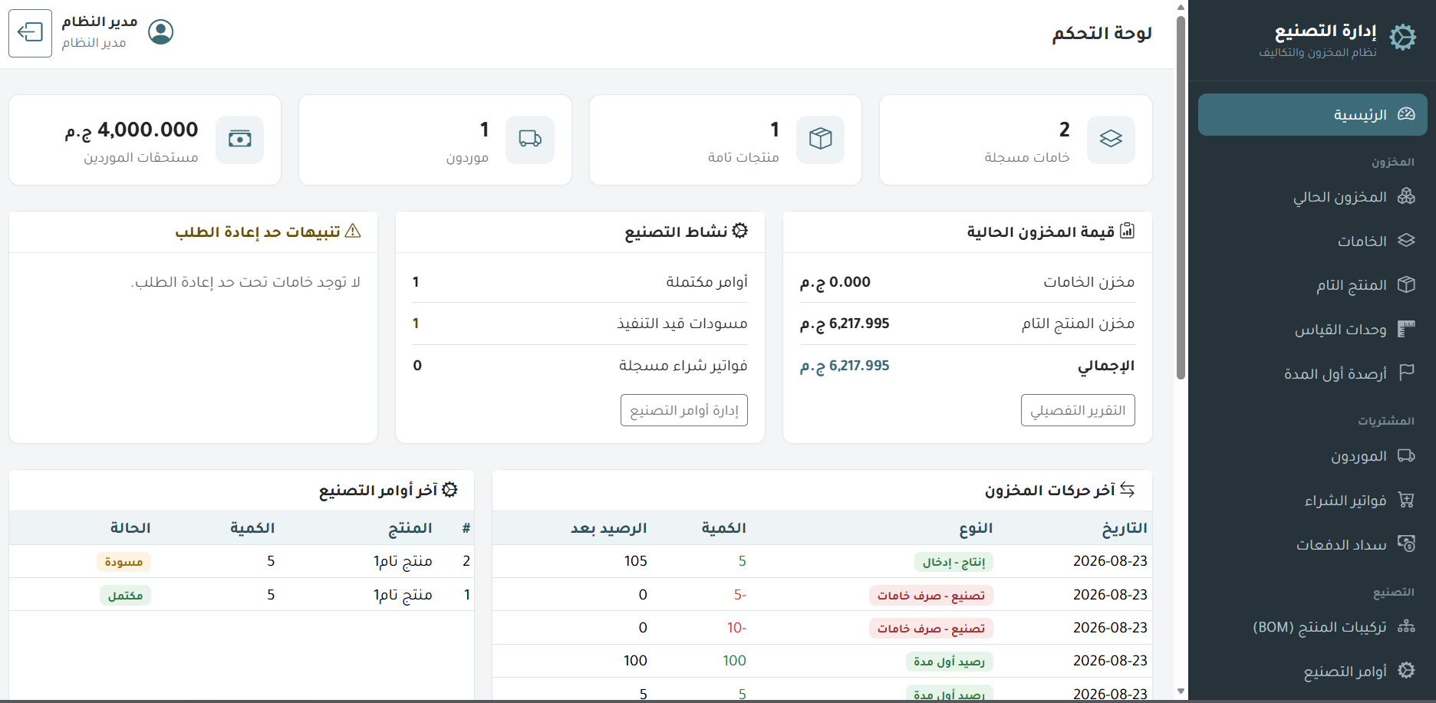The width and height of the screenshot is (1436, 703).
Task: Click the الحالة column header in orders table
Action: click(x=130, y=528)
